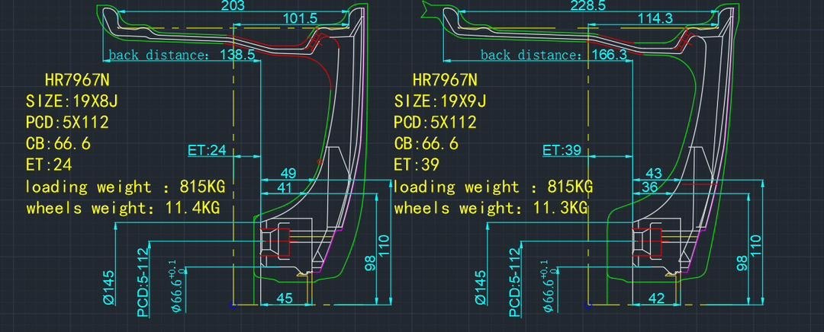Select vertical 98 dimension in 19X8J drawing
This screenshot has height=332, width=824.
click(370, 263)
